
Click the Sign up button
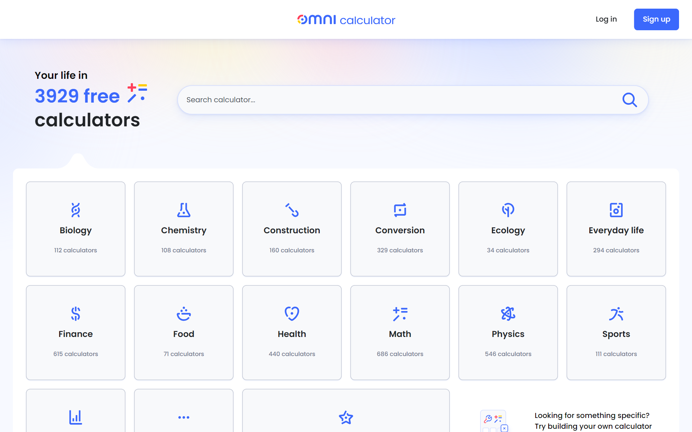pyautogui.click(x=656, y=19)
